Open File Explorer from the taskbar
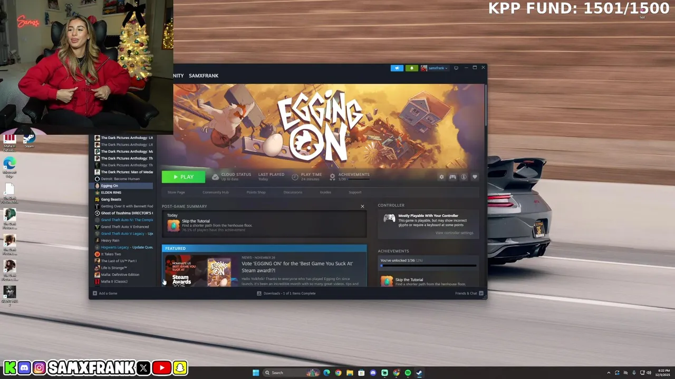 pos(350,373)
